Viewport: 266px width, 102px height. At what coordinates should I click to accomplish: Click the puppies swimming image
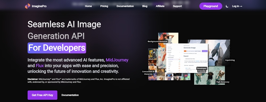coord(210,75)
